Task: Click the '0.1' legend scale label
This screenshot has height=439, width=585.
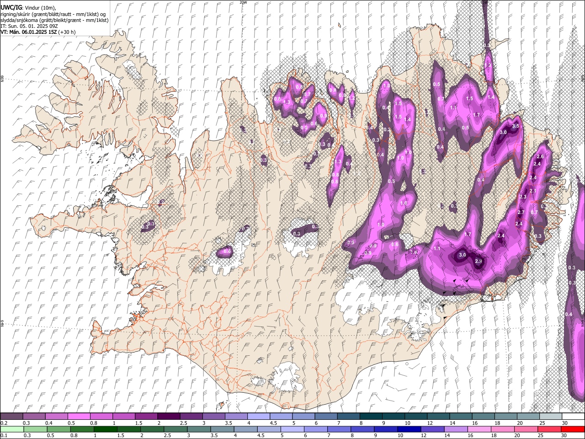Action: point(4,436)
